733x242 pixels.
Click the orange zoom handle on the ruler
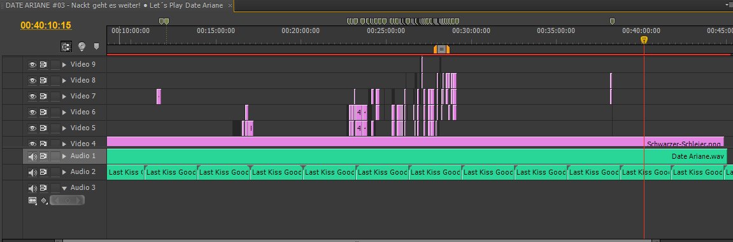441,50
